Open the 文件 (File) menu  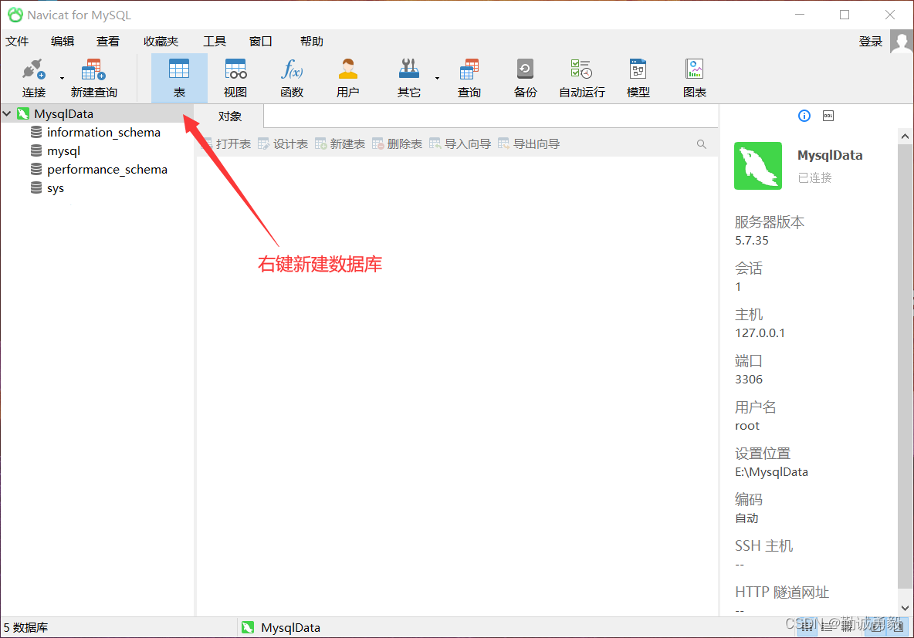coord(17,42)
